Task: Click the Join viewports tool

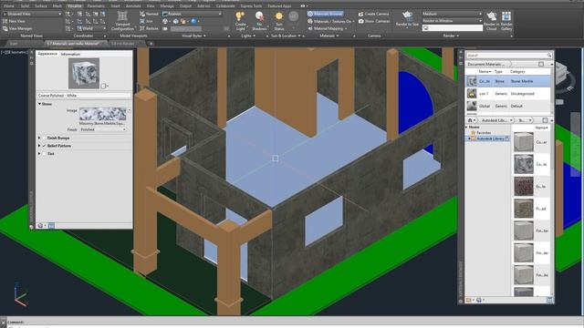Action: 146,21
